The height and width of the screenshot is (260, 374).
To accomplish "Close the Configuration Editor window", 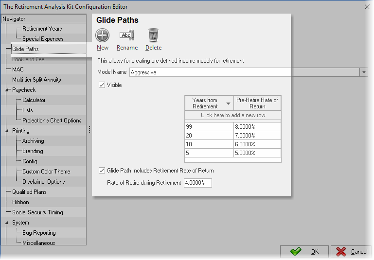I will coord(367,6).
